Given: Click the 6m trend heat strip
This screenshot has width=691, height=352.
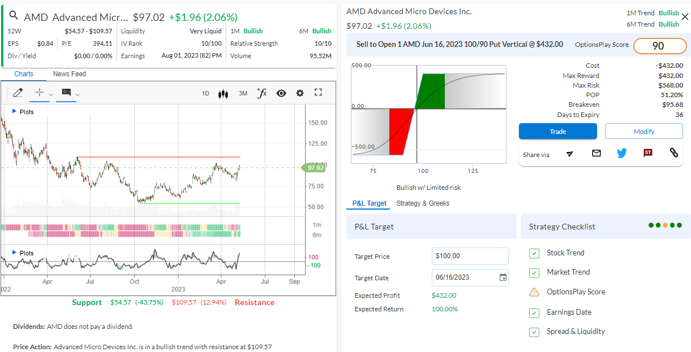Looking at the screenshot, I should [134, 234].
